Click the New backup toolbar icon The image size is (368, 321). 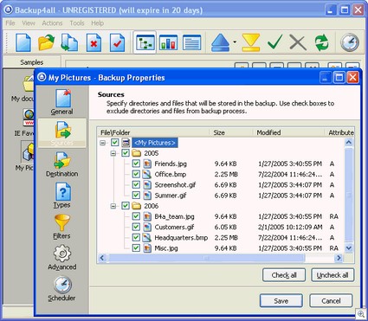click(23, 42)
